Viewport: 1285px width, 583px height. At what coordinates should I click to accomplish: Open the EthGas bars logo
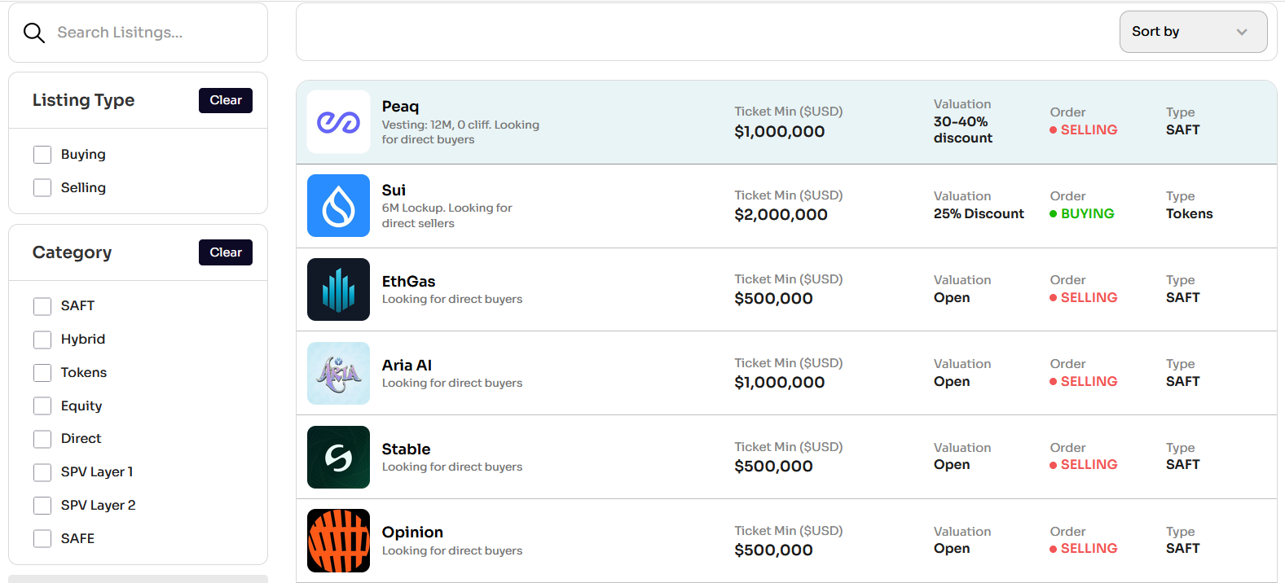click(338, 290)
